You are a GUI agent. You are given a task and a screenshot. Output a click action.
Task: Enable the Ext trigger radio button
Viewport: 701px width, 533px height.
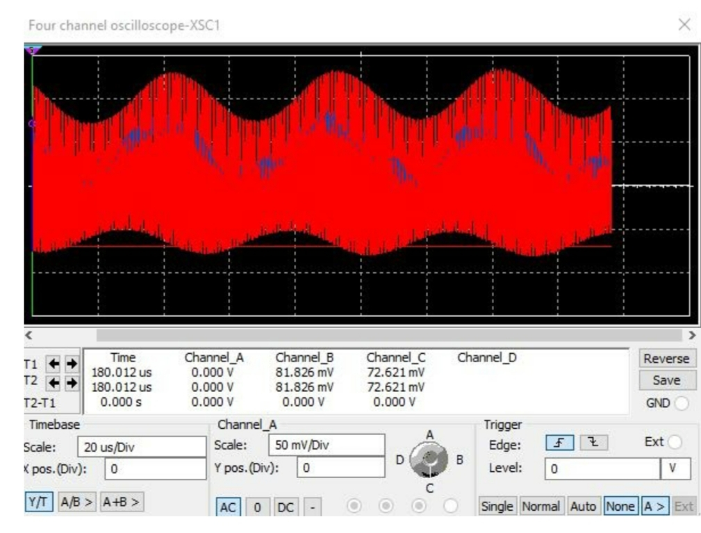(675, 442)
